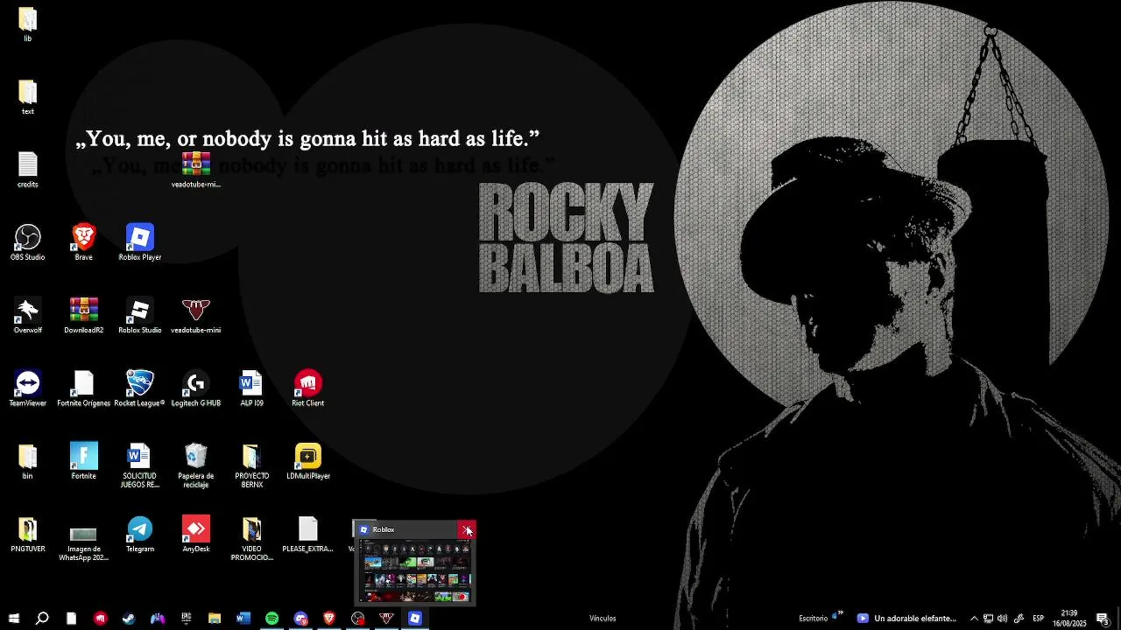The image size is (1121, 630).
Task: Open Epic Games Launcher on taskbar
Action: pyautogui.click(x=186, y=619)
